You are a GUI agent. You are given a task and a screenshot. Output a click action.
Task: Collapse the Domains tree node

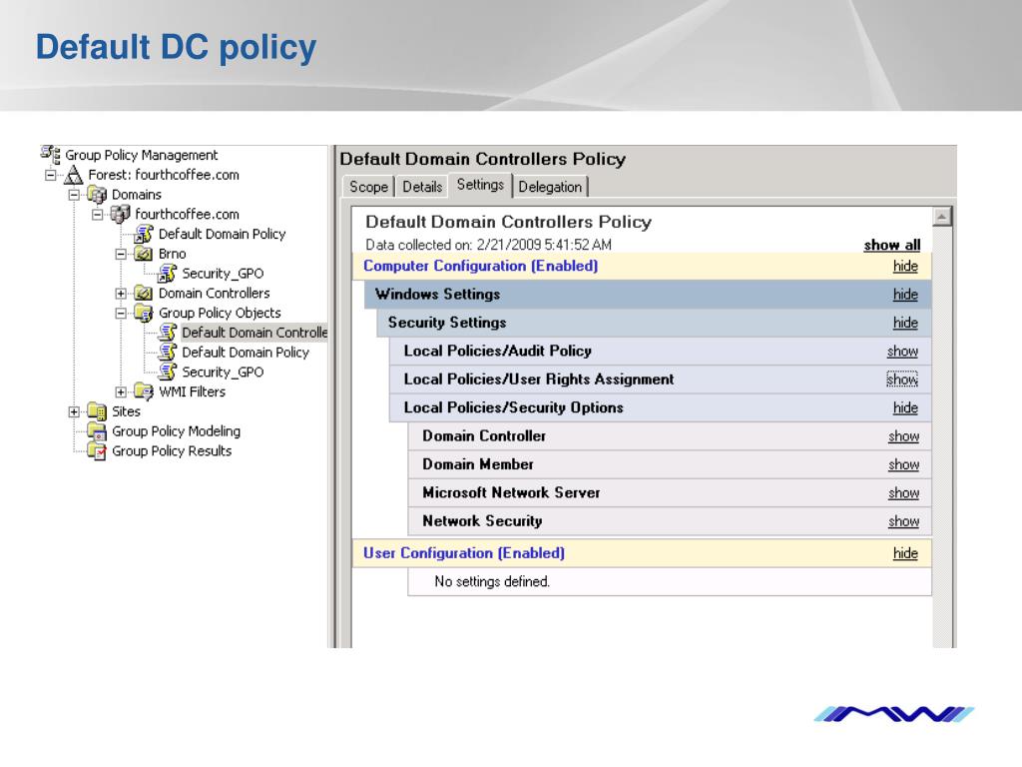74,195
